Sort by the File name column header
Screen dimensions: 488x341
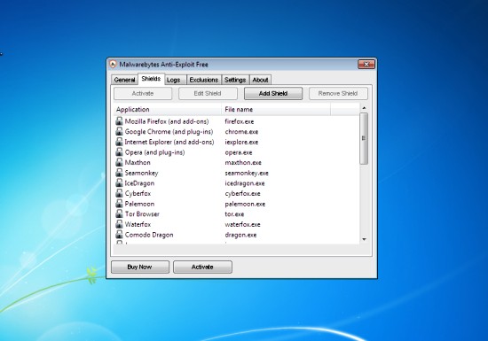[276, 109]
